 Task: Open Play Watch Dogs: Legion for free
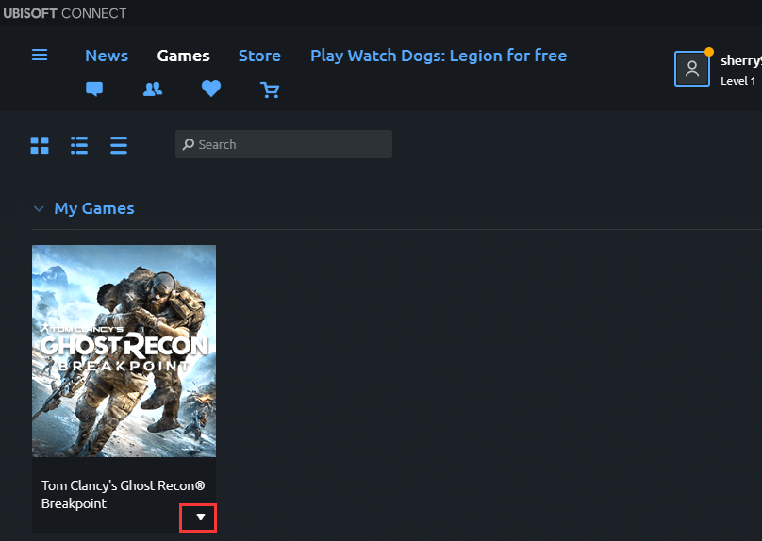(x=439, y=56)
